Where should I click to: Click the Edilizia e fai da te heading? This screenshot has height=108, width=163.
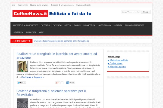[x=70, y=14]
